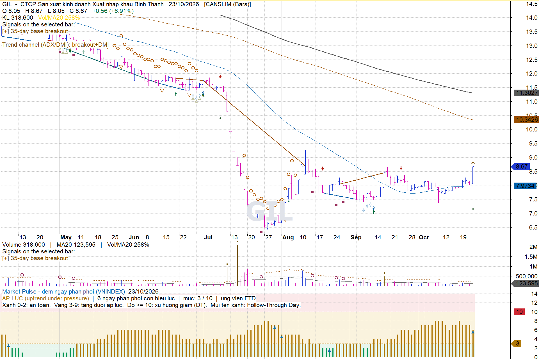
Task: Click the '6 ngay phan phoi con hieu luc' text
Action: click(136, 298)
